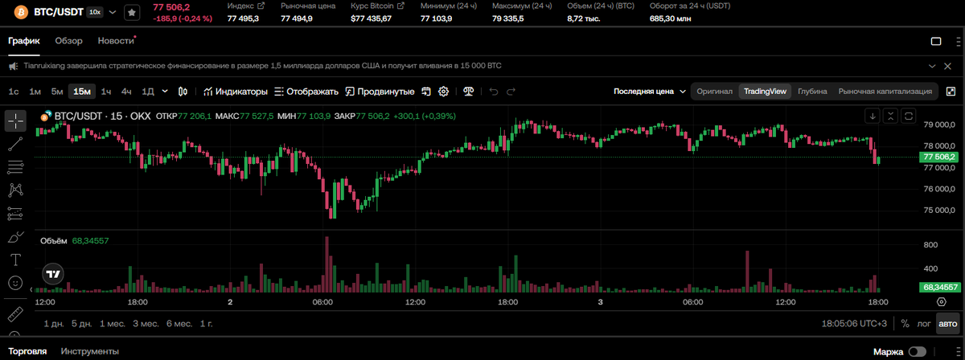This screenshot has width=965, height=360.
Task: Open the emoji icons tool
Action: point(15,283)
